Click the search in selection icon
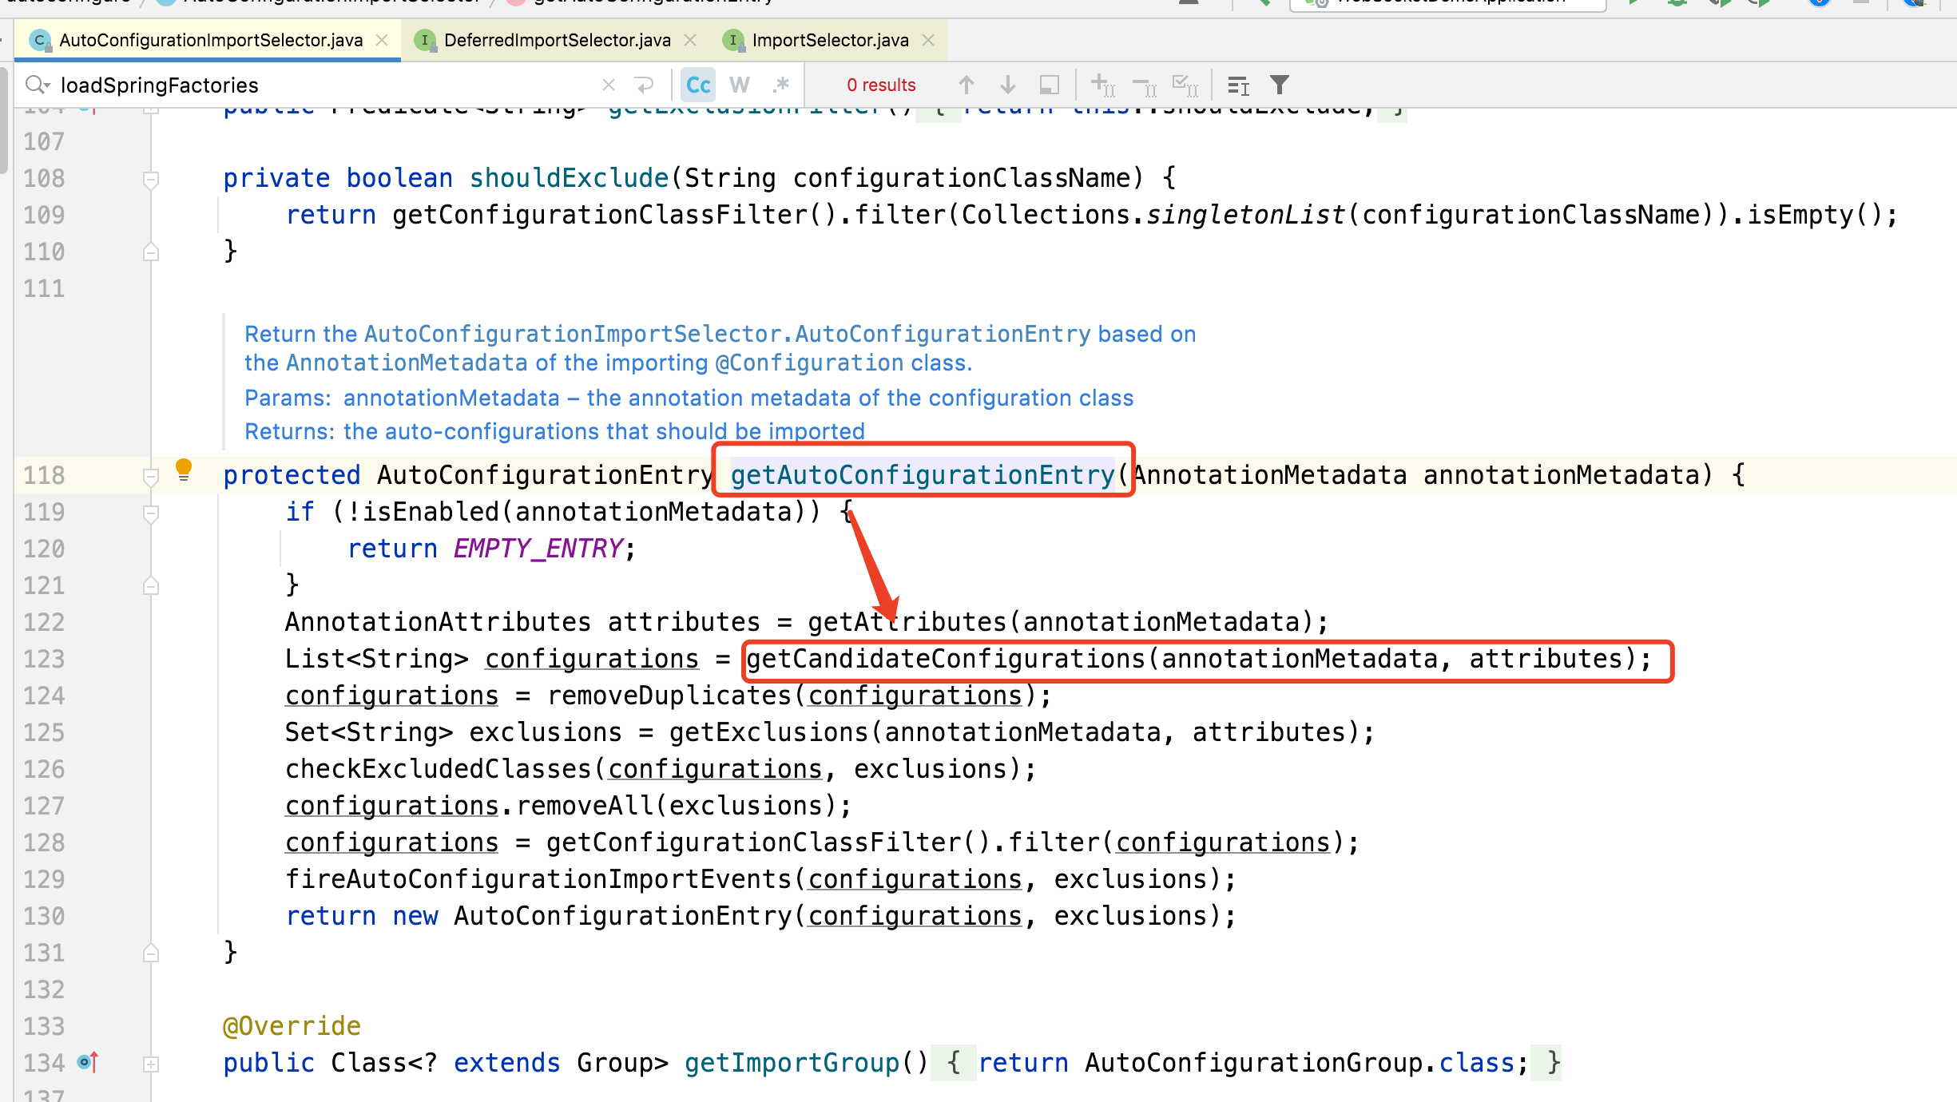The width and height of the screenshot is (1957, 1102). [1050, 85]
